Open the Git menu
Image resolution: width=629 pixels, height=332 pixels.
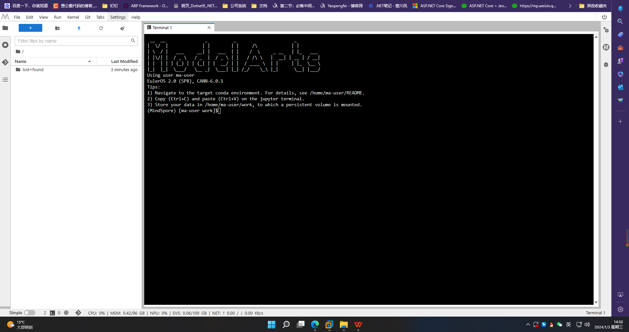click(x=88, y=17)
